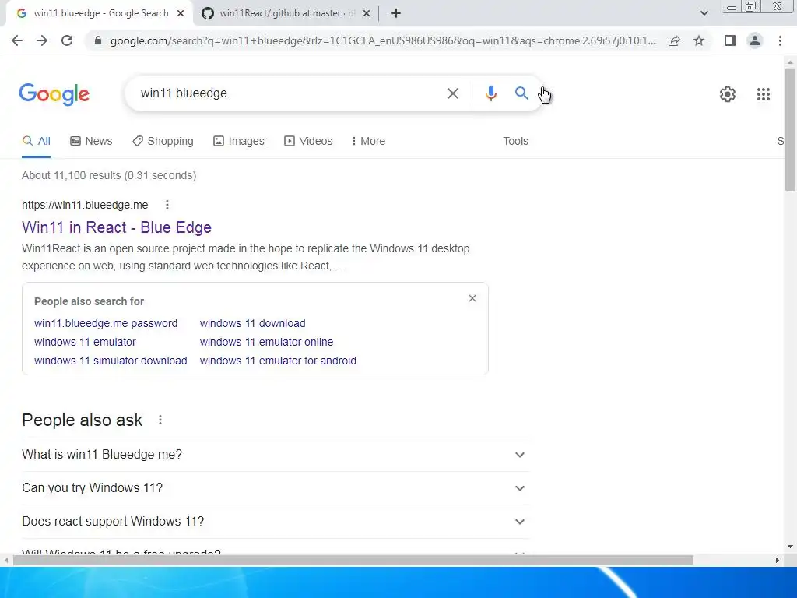Reload the current page
Screen dimensions: 797x598
coord(67,40)
